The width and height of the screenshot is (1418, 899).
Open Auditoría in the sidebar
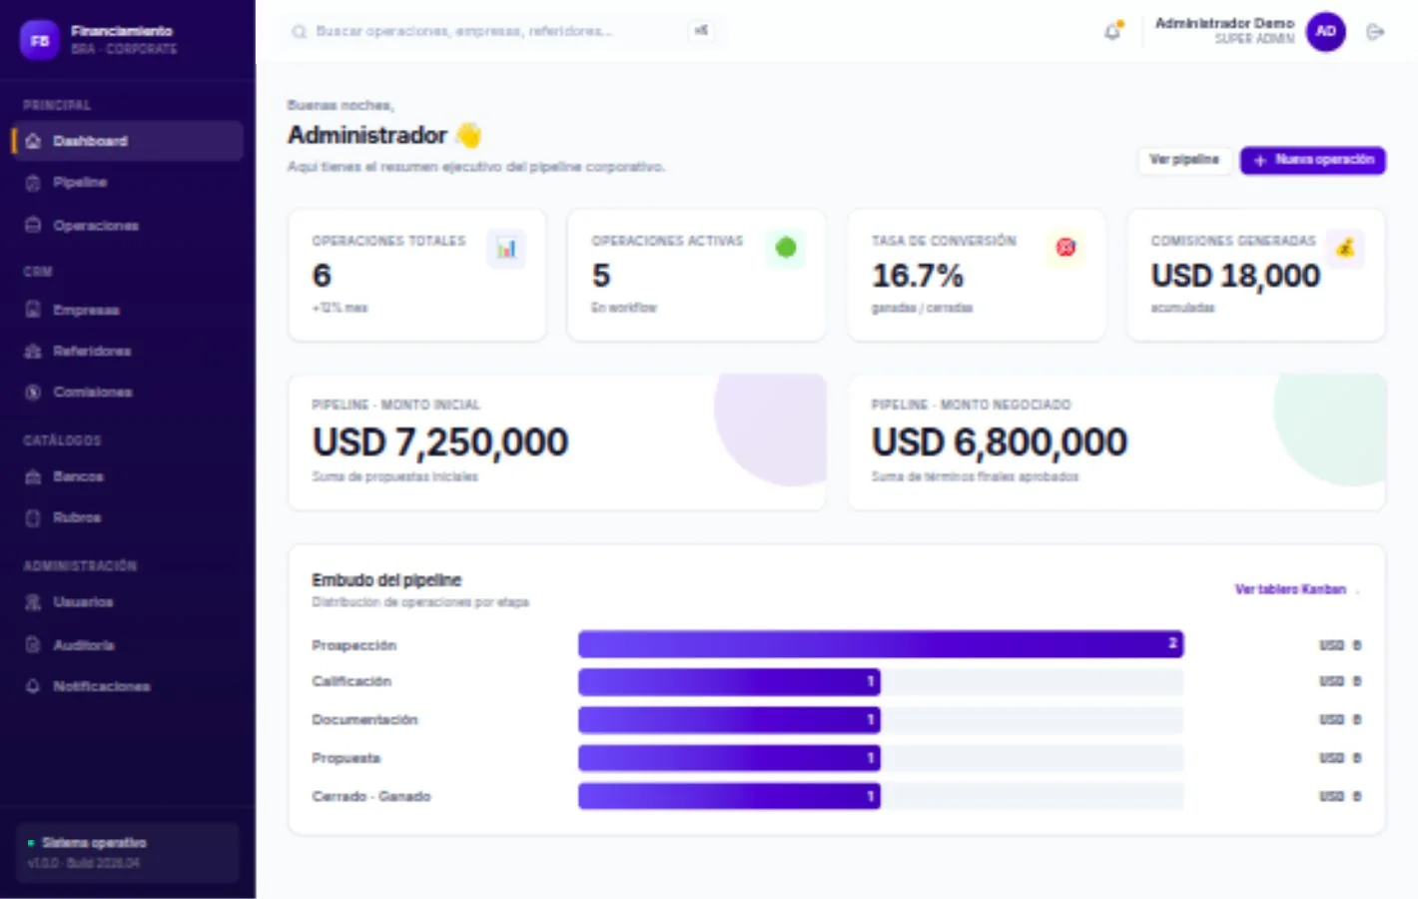point(128,644)
